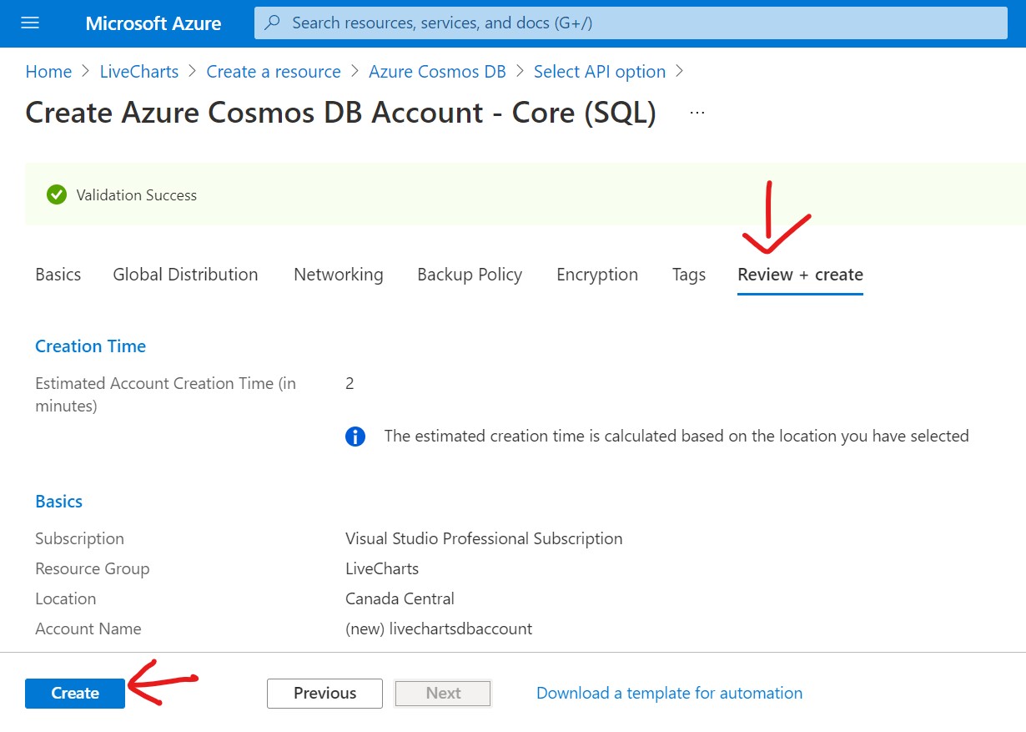The width and height of the screenshot is (1026, 732).
Task: Select the Tags tab
Action: click(x=689, y=275)
